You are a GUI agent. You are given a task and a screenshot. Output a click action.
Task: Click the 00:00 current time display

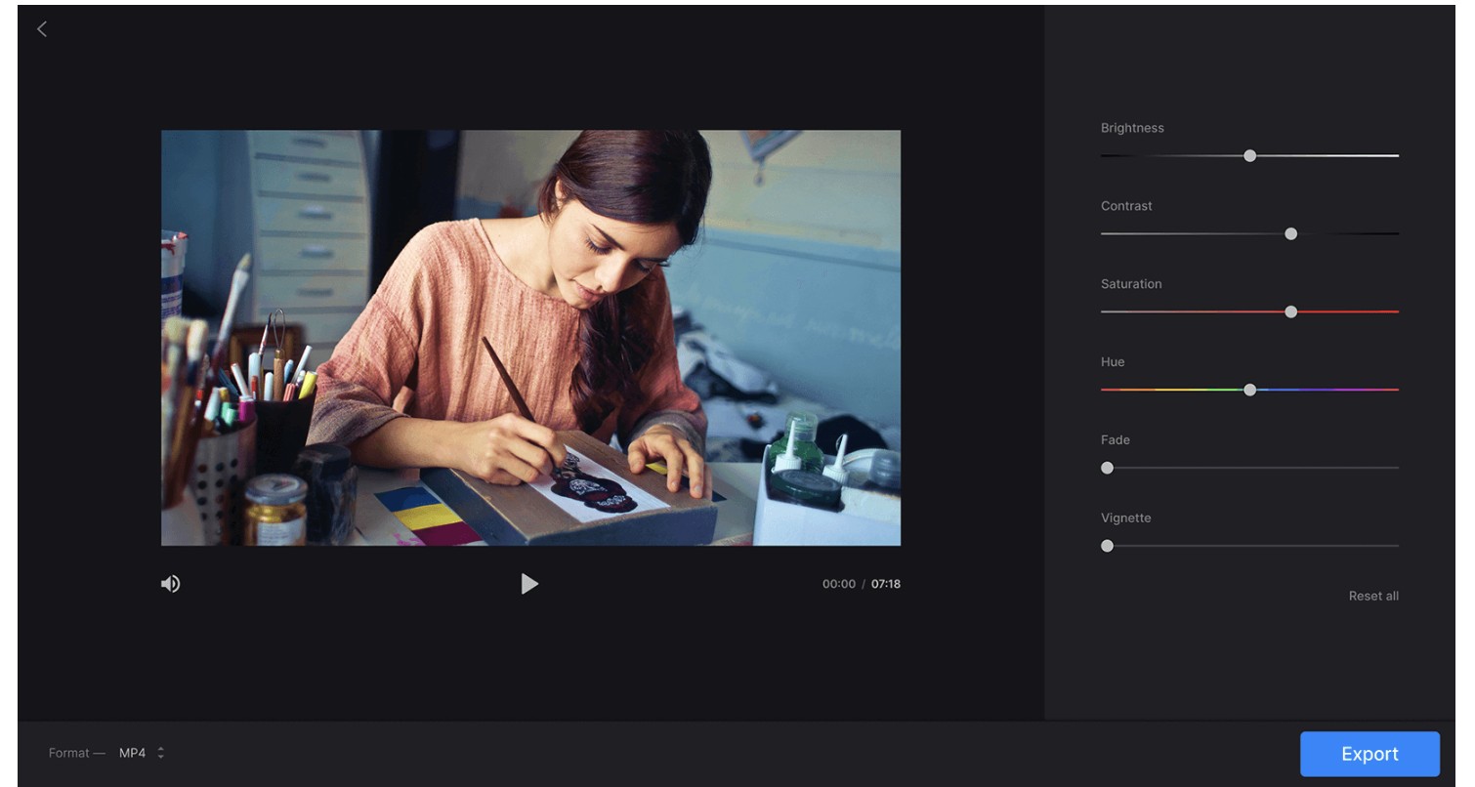pos(838,584)
